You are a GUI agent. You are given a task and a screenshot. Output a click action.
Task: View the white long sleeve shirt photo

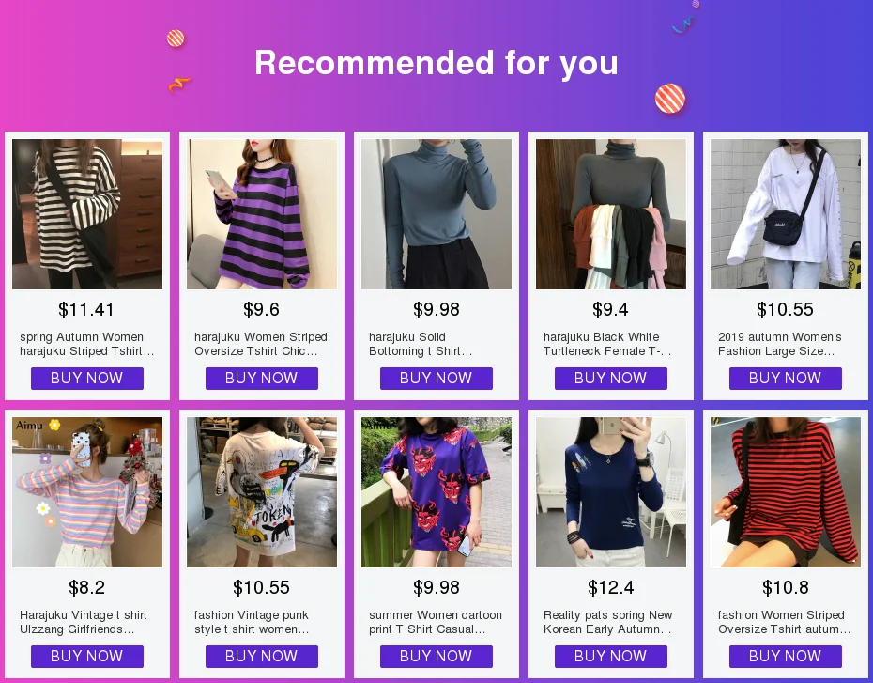click(786, 214)
